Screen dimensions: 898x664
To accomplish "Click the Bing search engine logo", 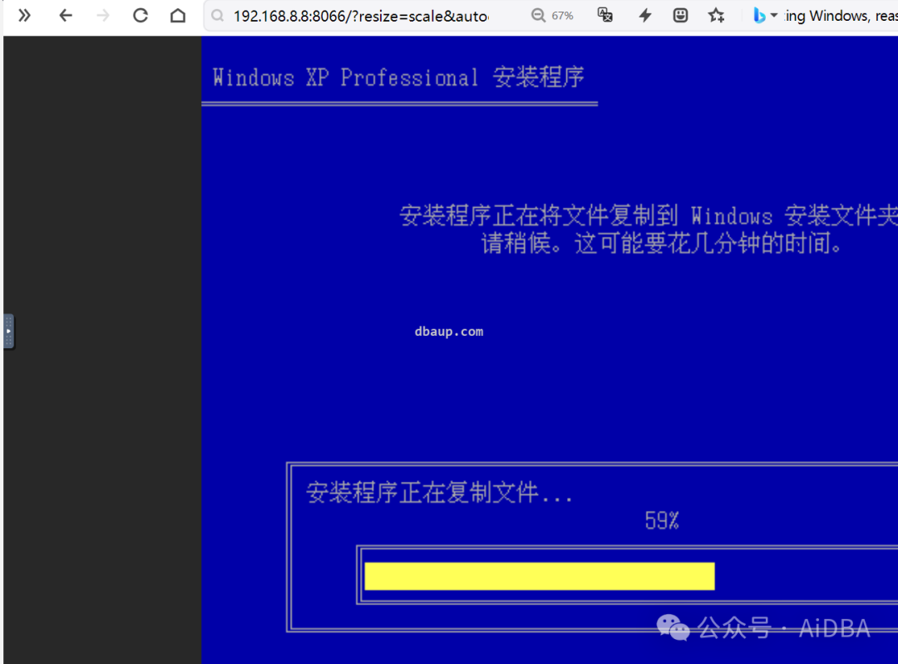I will pyautogui.click(x=759, y=16).
